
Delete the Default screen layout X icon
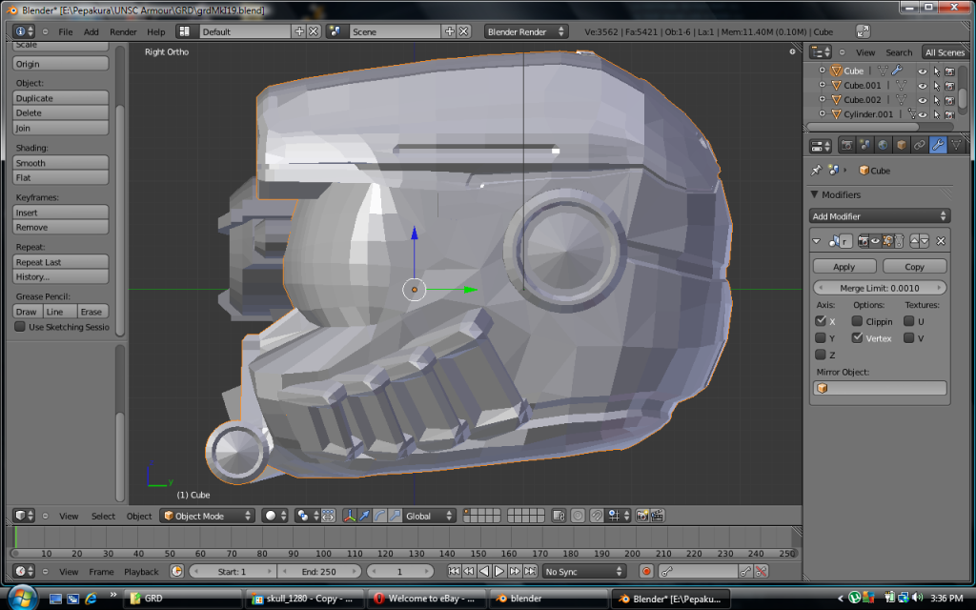(314, 31)
